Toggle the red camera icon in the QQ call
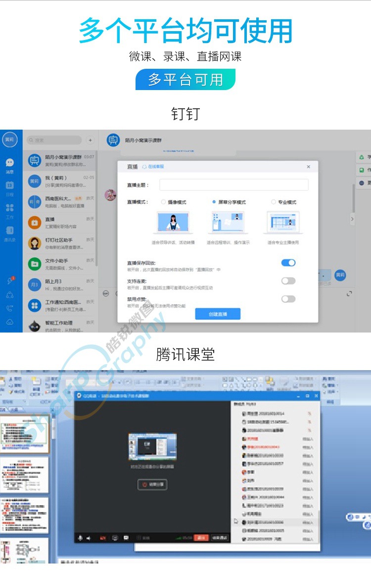This screenshot has height=573, width=371. point(103,538)
